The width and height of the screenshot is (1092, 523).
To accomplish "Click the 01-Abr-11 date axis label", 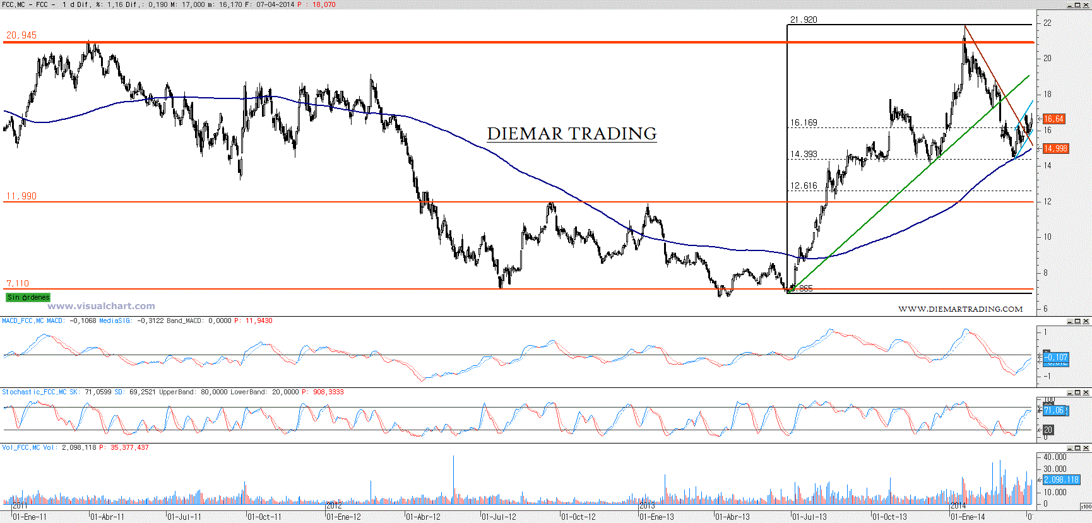I will pyautogui.click(x=107, y=517).
